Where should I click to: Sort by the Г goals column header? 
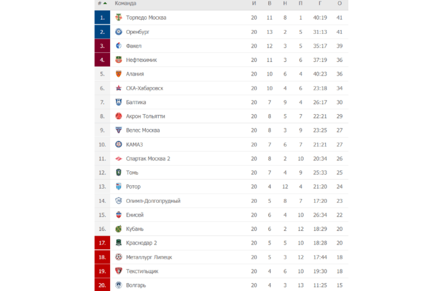click(320, 3)
